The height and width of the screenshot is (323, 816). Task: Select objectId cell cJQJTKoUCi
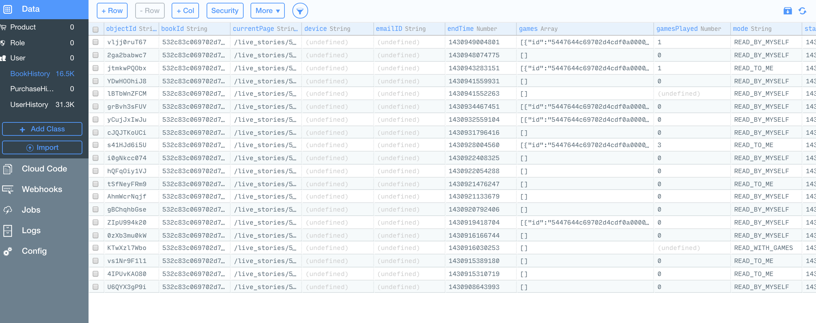131,133
